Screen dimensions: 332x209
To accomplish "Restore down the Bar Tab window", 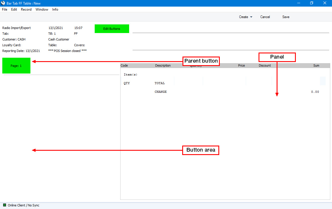I will 311,3.
